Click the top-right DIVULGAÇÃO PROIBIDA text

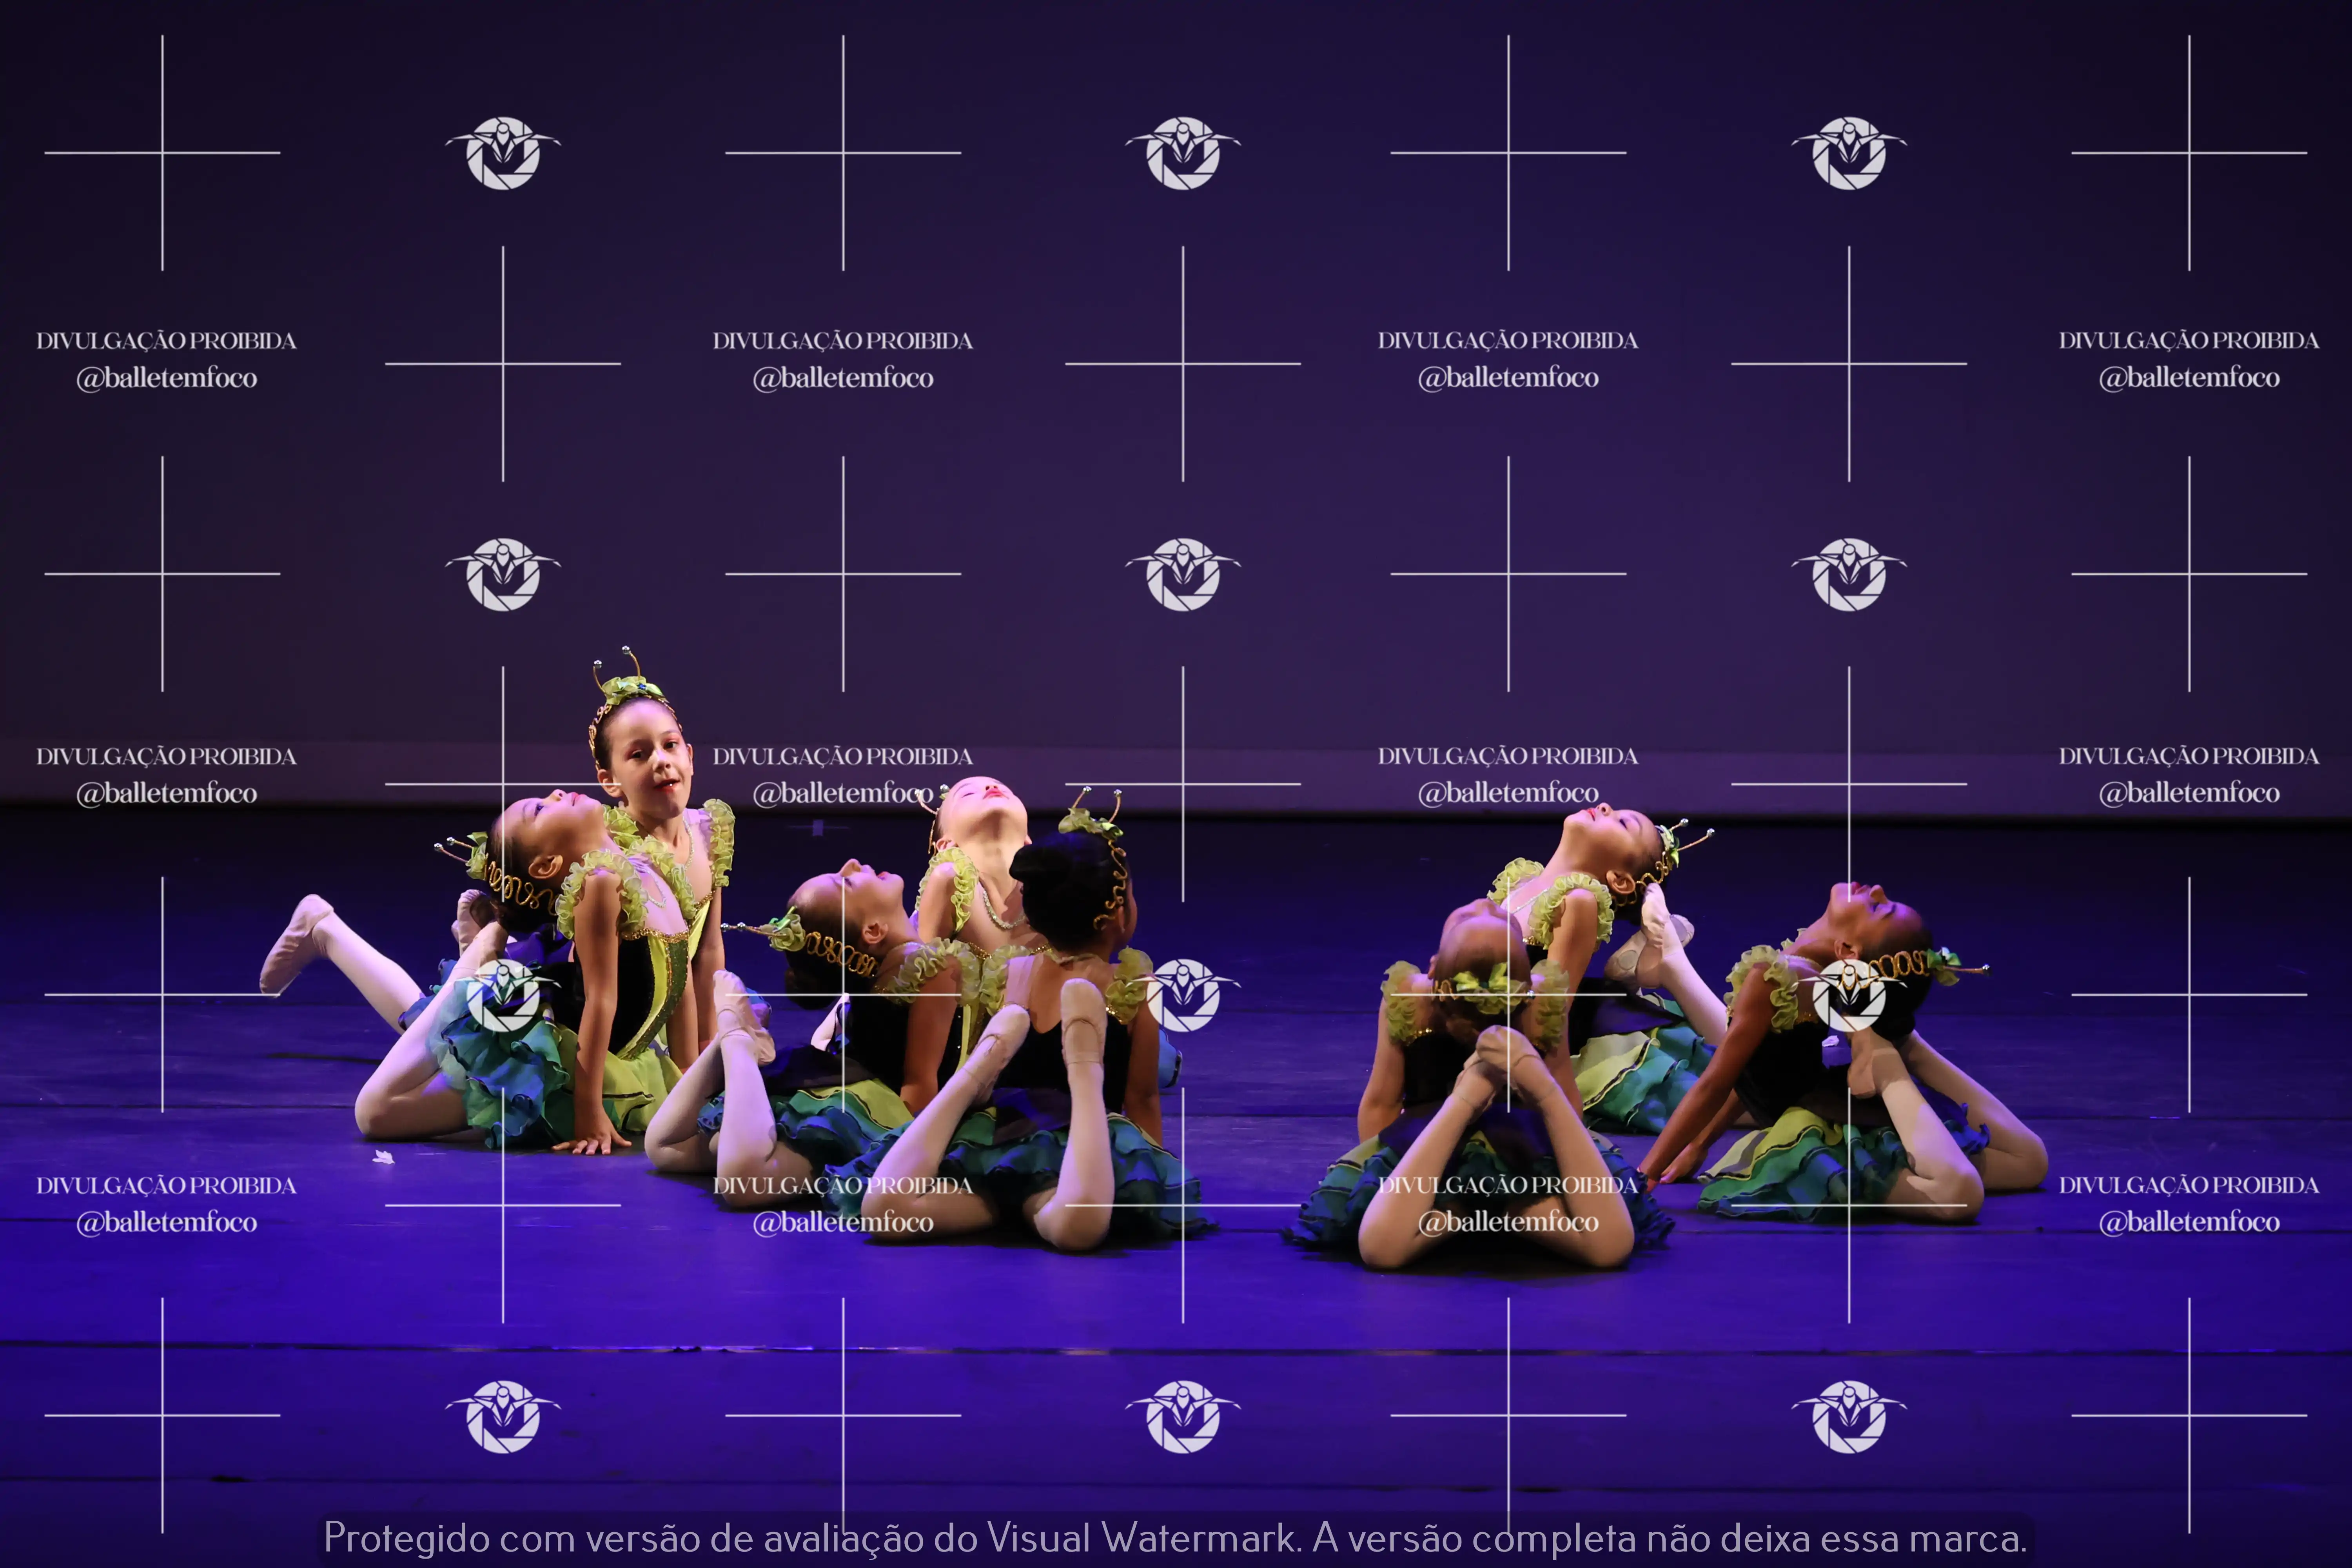(2188, 341)
